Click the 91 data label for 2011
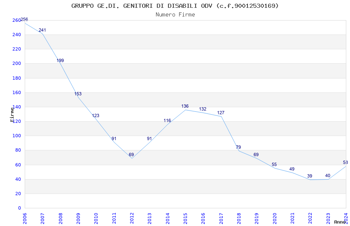This screenshot has height=226, width=350. coord(114,138)
